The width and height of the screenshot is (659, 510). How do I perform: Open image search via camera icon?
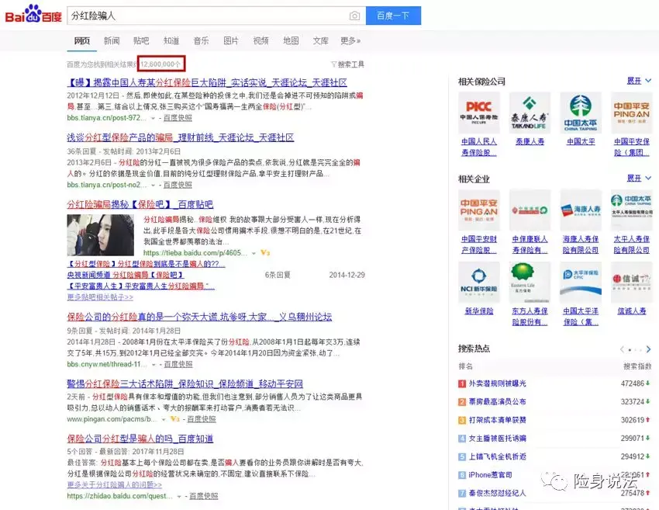point(354,16)
